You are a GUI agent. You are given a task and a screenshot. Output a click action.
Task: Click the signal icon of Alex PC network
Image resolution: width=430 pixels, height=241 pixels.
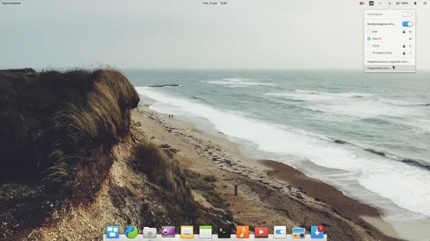click(411, 39)
